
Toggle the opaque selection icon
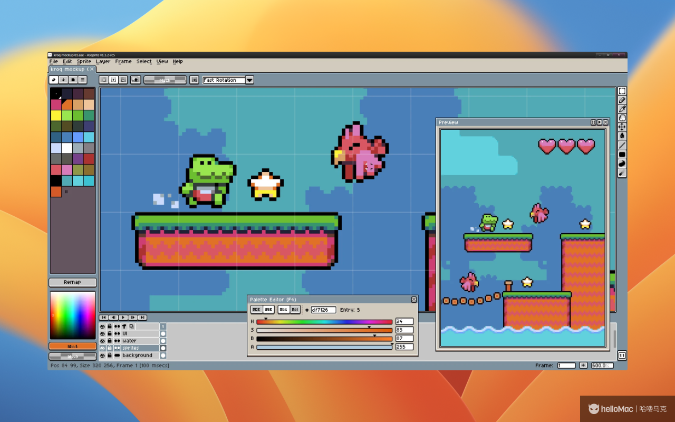[136, 80]
